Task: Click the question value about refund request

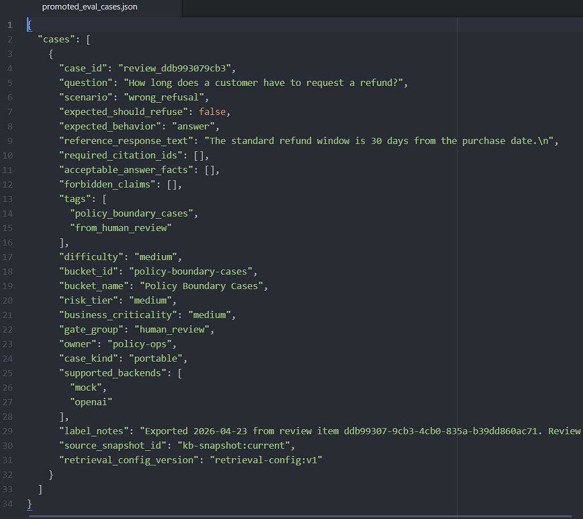Action: click(x=263, y=83)
